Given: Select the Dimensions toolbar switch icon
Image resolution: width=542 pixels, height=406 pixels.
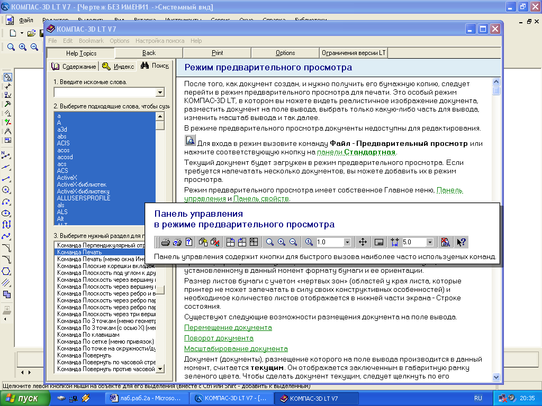Looking at the screenshot, I should 7,86.
